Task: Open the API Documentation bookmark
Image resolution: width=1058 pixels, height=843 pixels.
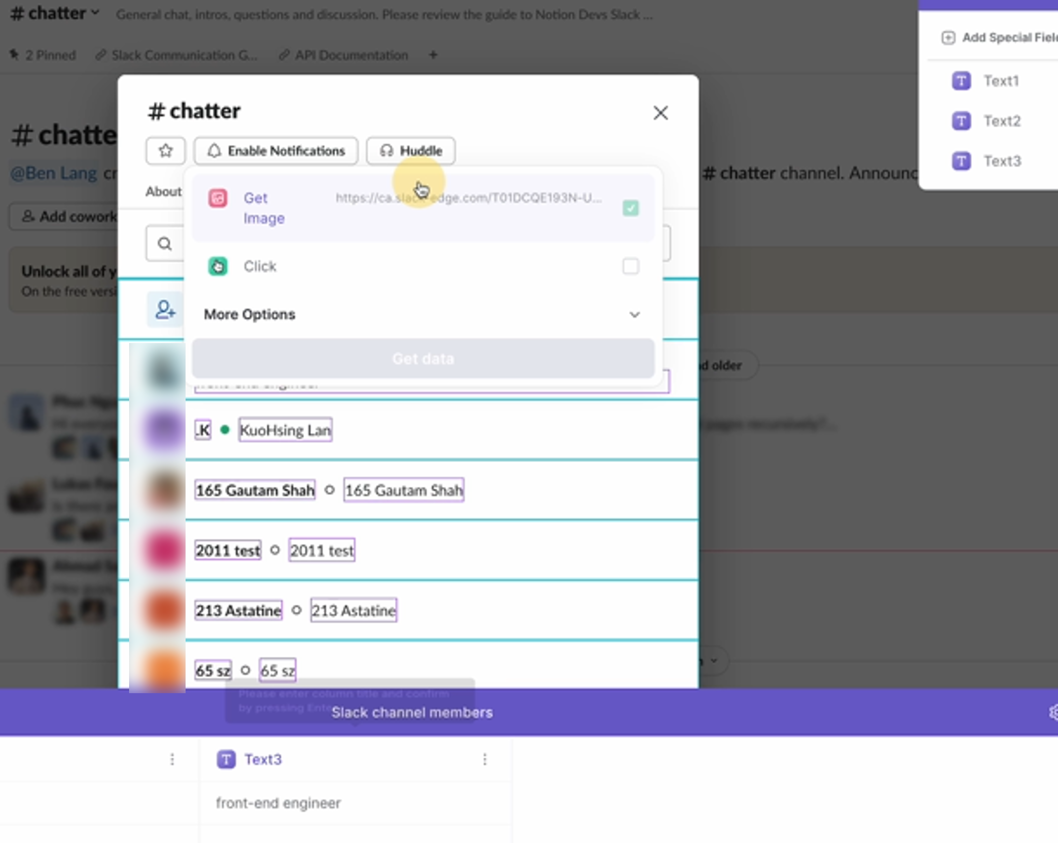Action: tap(344, 55)
